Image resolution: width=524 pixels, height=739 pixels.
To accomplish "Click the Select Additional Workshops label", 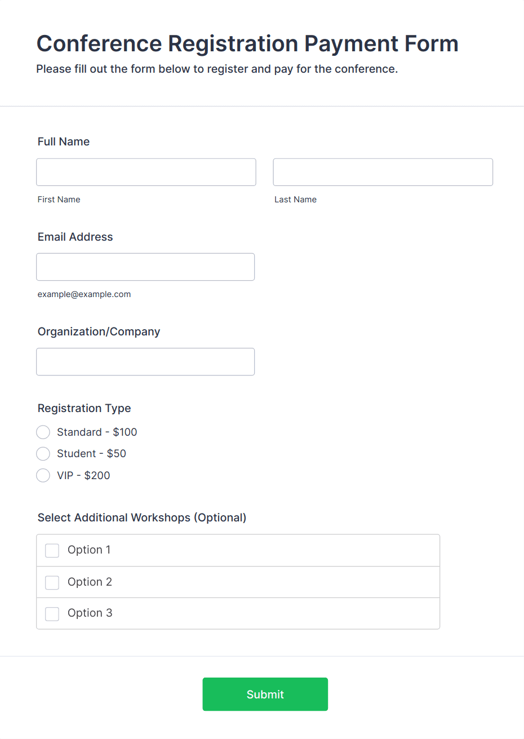I will pyautogui.click(x=141, y=517).
